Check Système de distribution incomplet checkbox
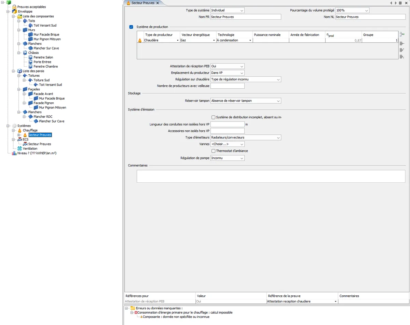The height and width of the screenshot is (325, 410). tap(214, 117)
